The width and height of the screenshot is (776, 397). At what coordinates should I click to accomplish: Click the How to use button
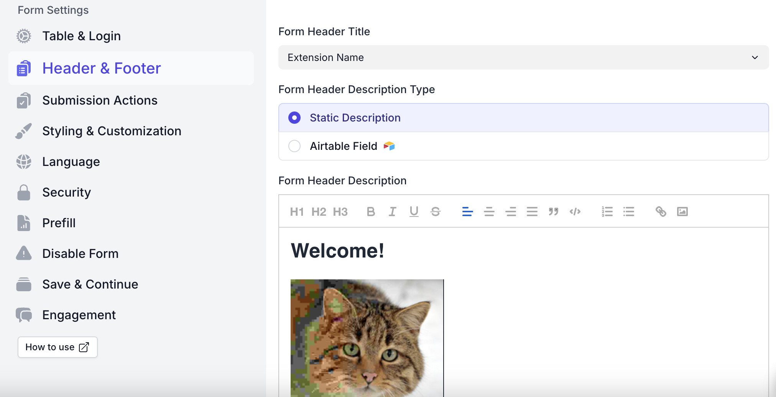click(x=58, y=347)
